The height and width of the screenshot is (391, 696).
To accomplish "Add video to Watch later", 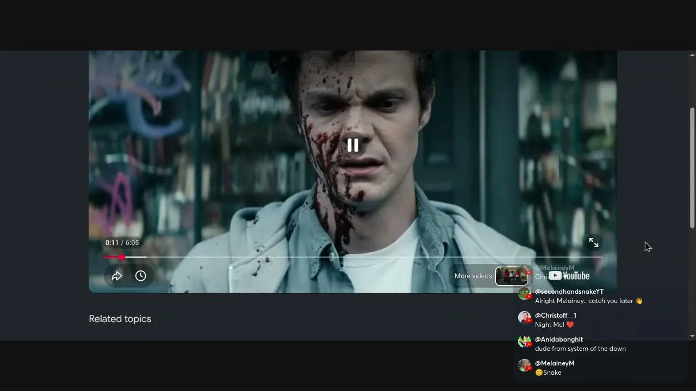I will 141,276.
